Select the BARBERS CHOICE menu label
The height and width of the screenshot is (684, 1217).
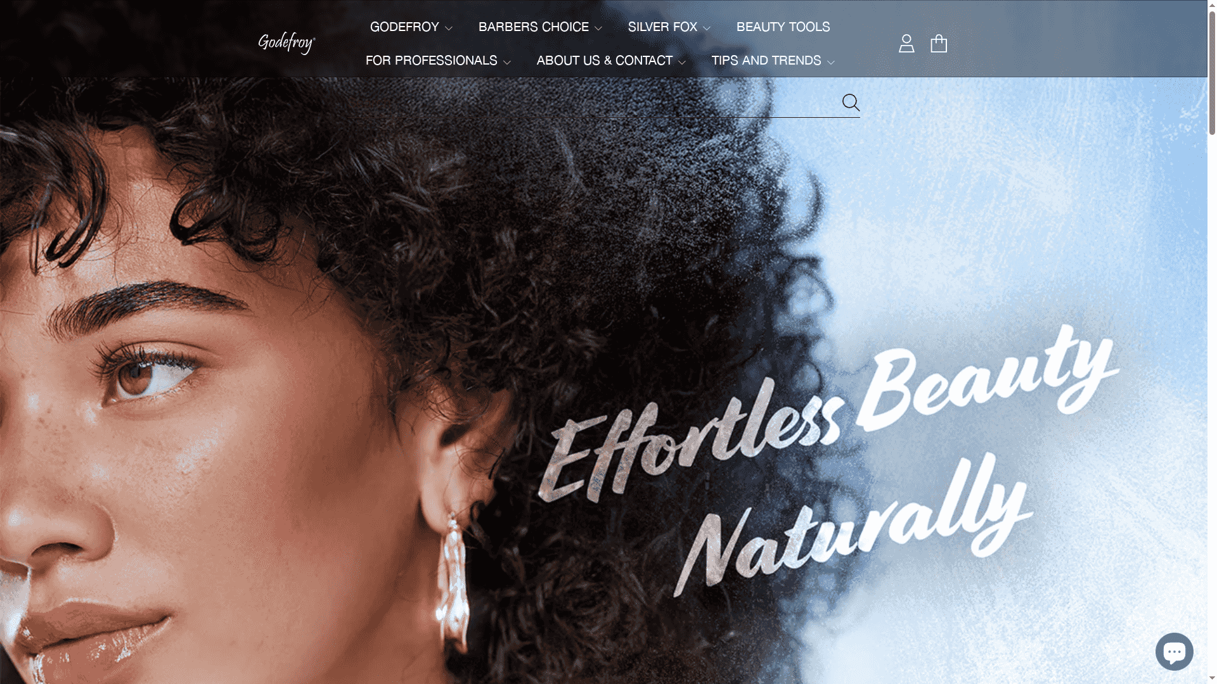[x=533, y=27]
